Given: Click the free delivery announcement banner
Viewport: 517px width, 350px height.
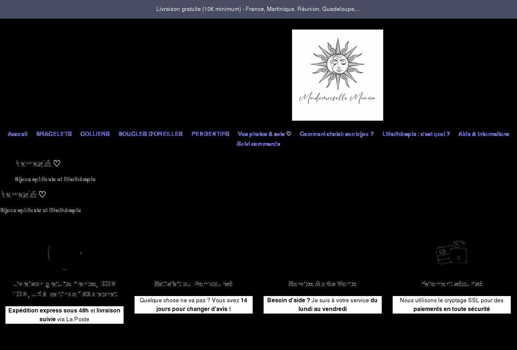Looking at the screenshot, I should [x=258, y=9].
